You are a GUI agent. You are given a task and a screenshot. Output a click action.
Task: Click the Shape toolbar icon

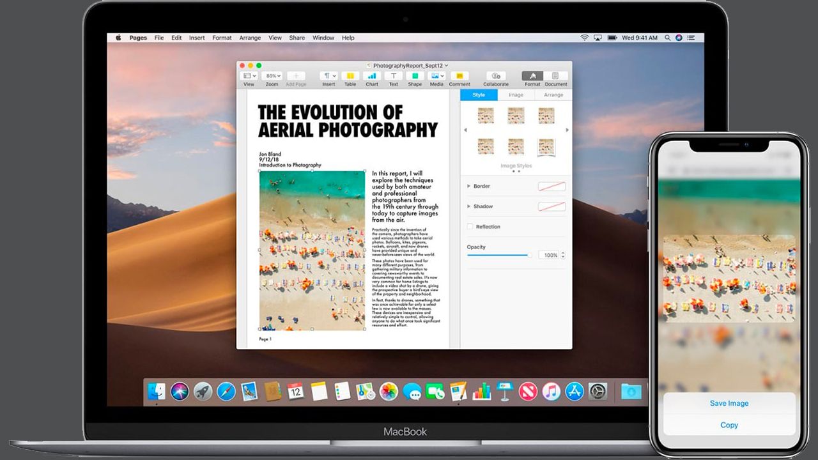415,75
